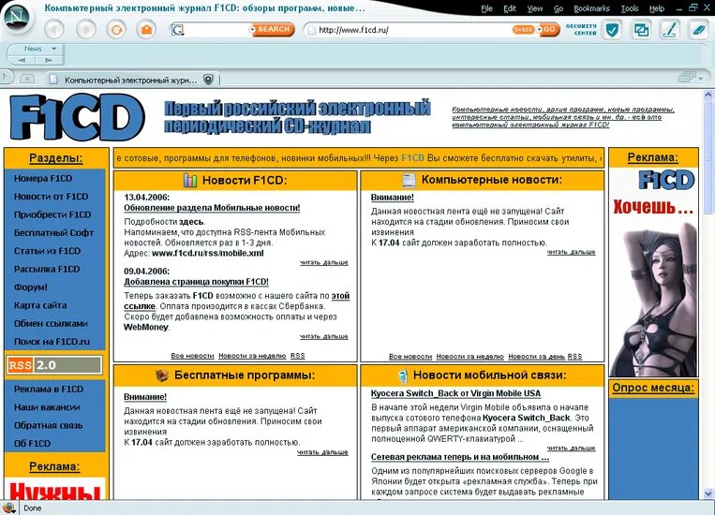The image size is (715, 515).
Task: Click the page scrollbar down arrow
Action: click(x=708, y=493)
